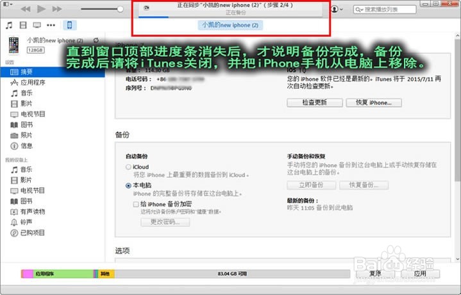The width and height of the screenshot is (461, 295).
Task: Enable 给 iPhone 备份加密 checkbox
Action: (136, 204)
